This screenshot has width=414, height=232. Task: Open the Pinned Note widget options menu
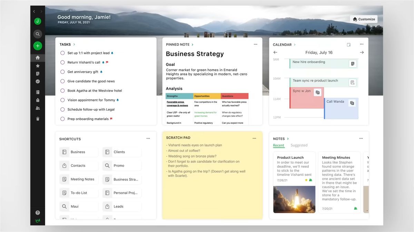(x=255, y=44)
